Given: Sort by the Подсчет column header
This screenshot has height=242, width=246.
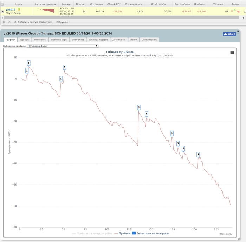Looking at the screenshot, I should tap(80, 4).
